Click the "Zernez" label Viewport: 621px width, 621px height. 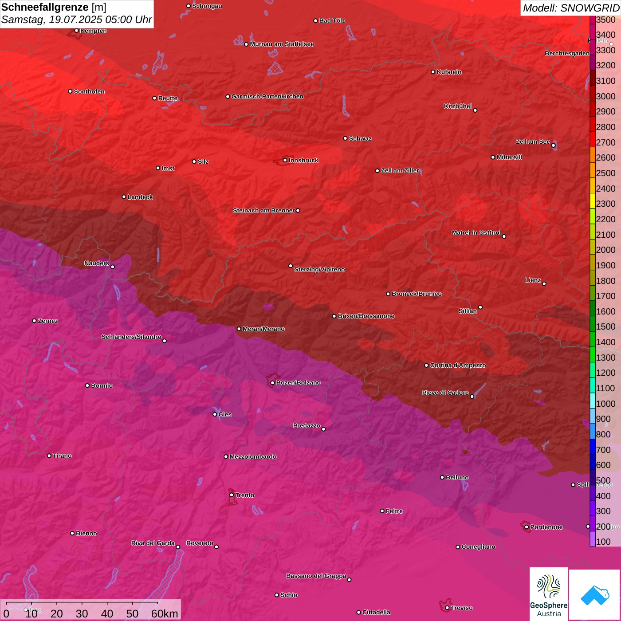48,321
